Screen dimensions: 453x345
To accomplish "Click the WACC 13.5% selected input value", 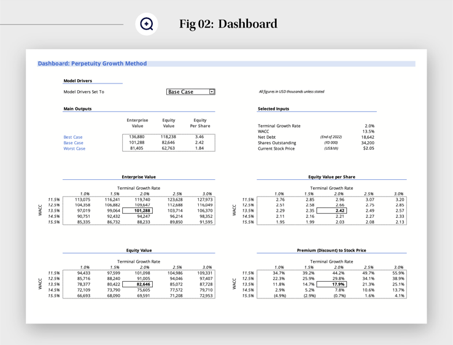I will [x=368, y=131].
